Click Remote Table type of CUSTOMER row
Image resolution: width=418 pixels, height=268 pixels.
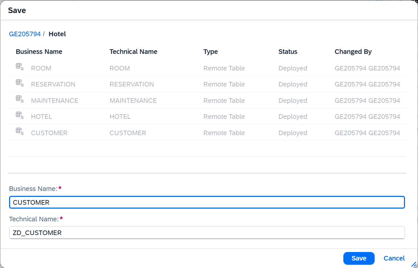click(224, 133)
